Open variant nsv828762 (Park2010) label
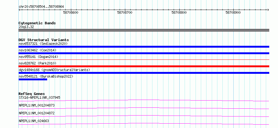 (x=37, y=63)
